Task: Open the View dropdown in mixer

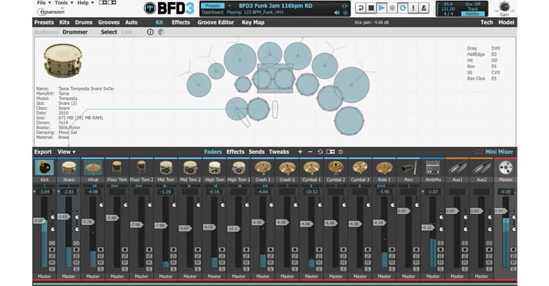Action: click(x=67, y=152)
